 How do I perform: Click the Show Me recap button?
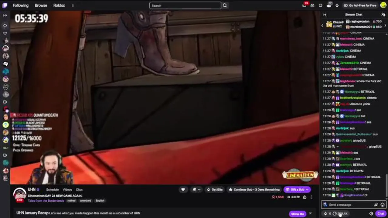pos(297,214)
